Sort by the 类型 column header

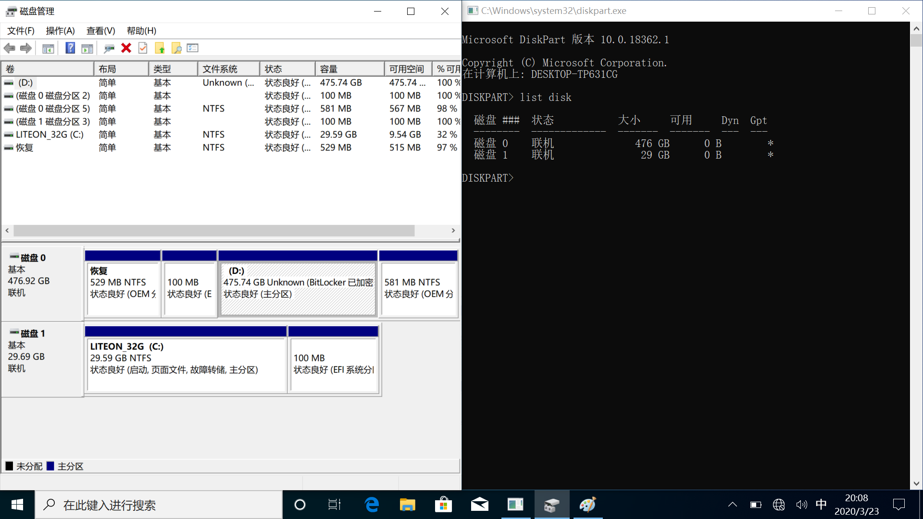pyautogui.click(x=174, y=69)
